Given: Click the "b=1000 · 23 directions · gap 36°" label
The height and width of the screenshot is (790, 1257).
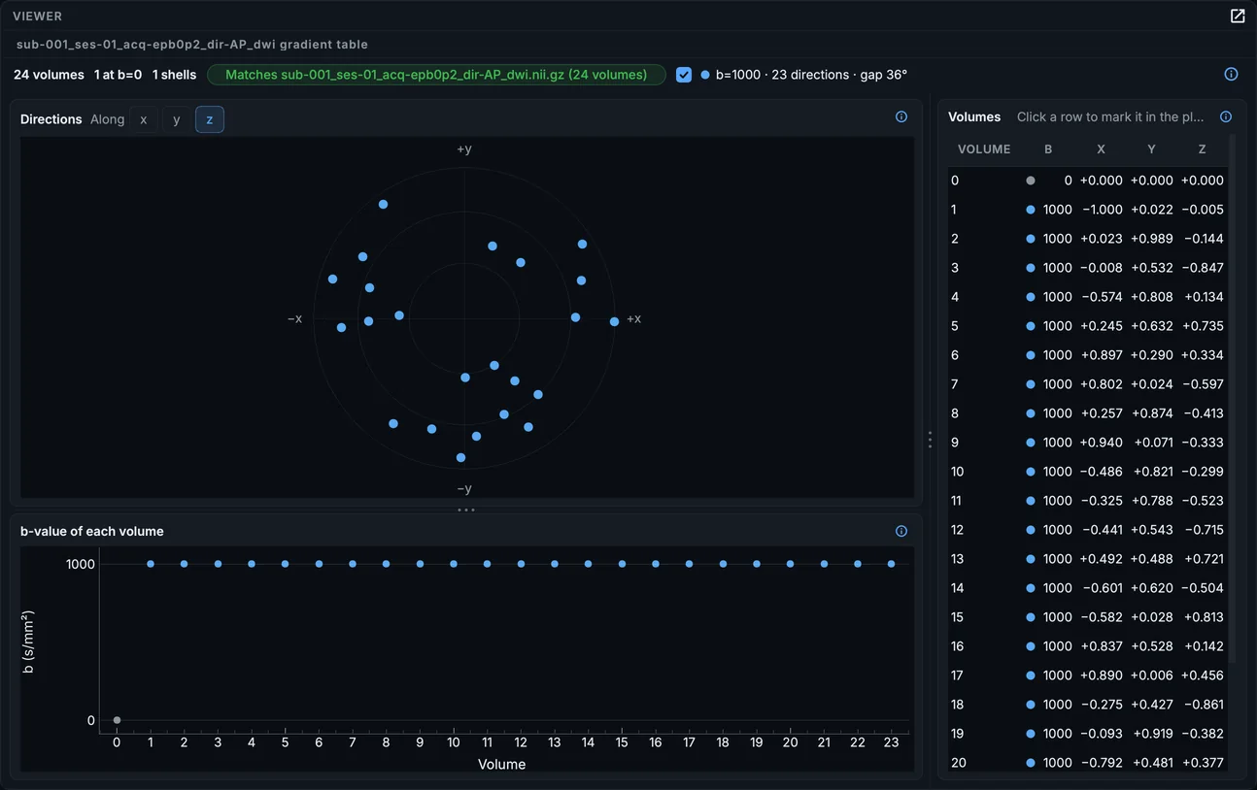Looking at the screenshot, I should point(811,75).
